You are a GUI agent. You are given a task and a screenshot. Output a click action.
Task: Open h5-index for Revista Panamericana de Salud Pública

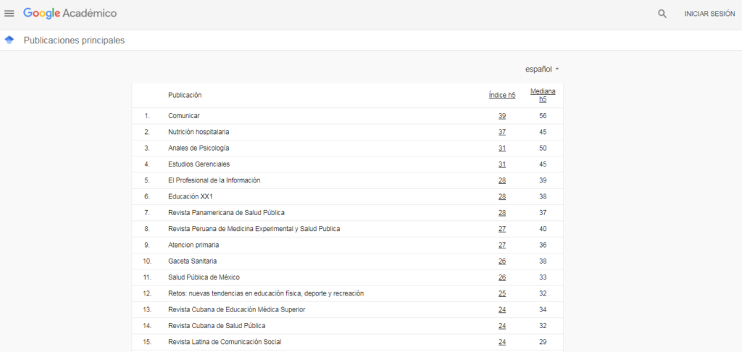tap(502, 213)
